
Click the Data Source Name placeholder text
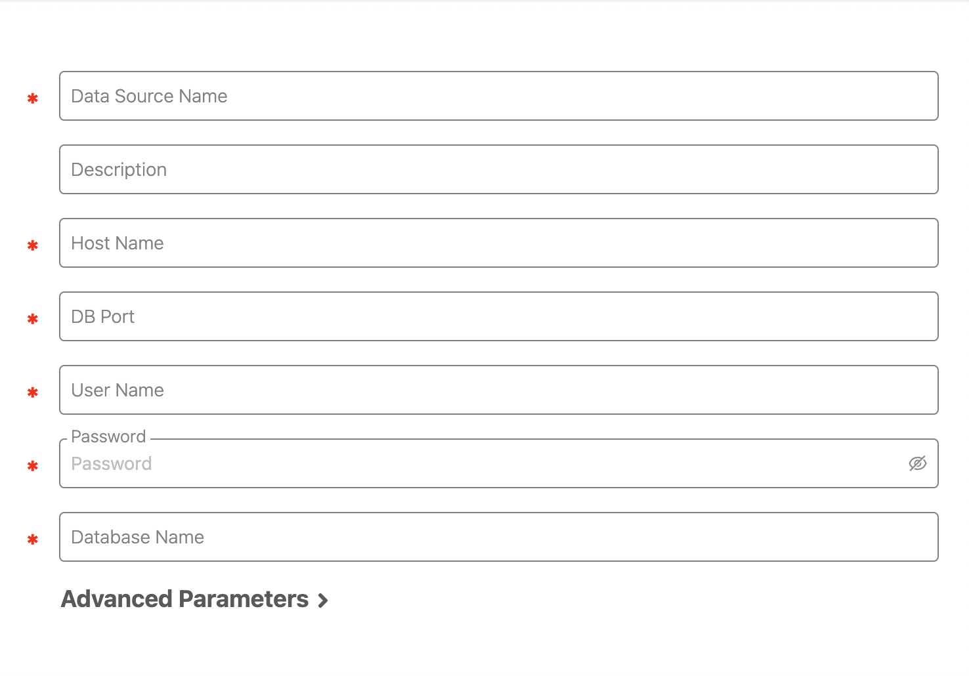click(x=149, y=96)
